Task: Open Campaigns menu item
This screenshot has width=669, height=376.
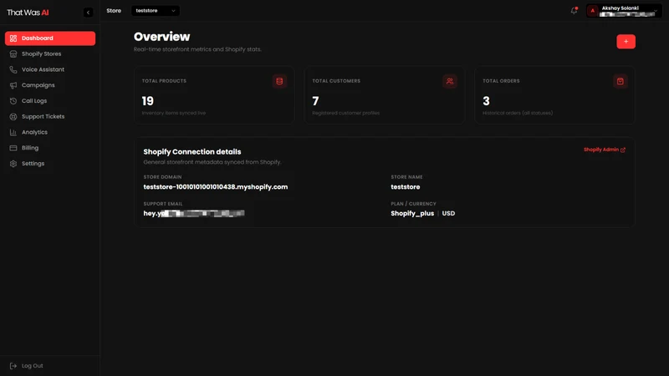Action: click(50, 85)
